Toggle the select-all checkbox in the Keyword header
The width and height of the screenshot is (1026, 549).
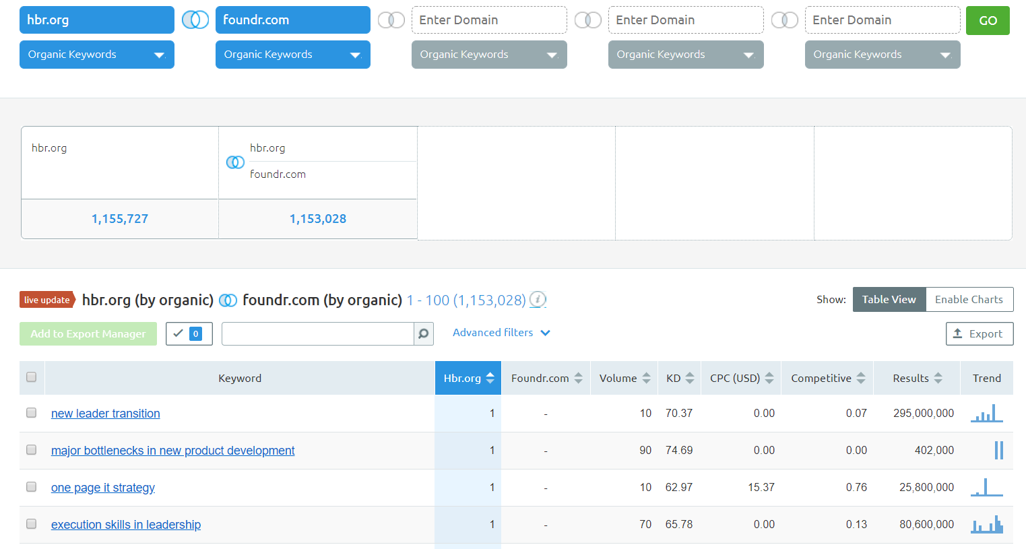pos(31,377)
